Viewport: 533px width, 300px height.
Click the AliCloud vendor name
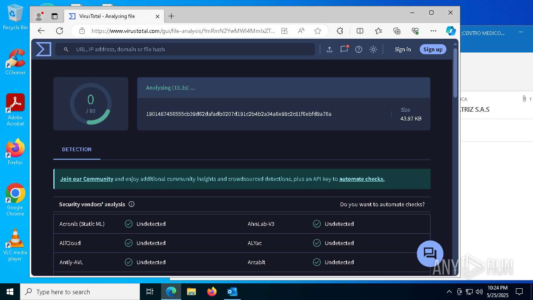(70, 243)
